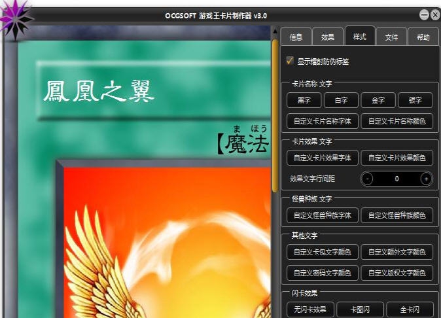Open the 信息 tab

[x=296, y=37]
